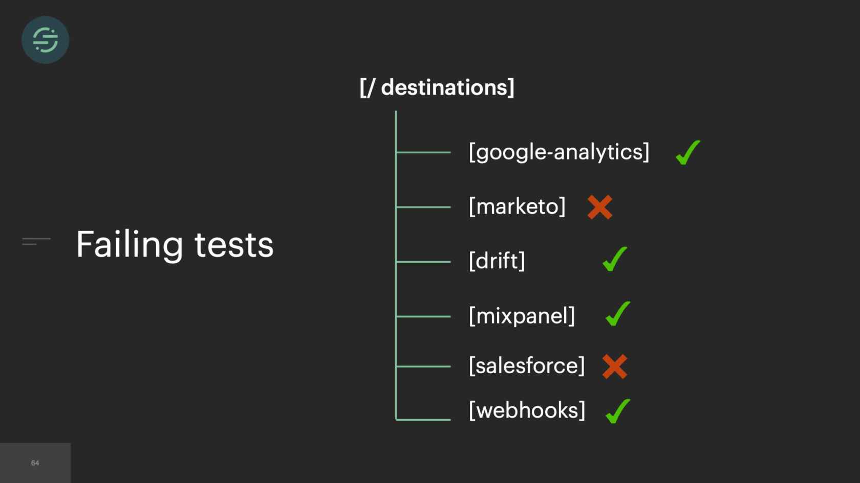Viewport: 860px width, 483px height.
Task: Pick the [webhooks] tree entry
Action: [x=527, y=410]
